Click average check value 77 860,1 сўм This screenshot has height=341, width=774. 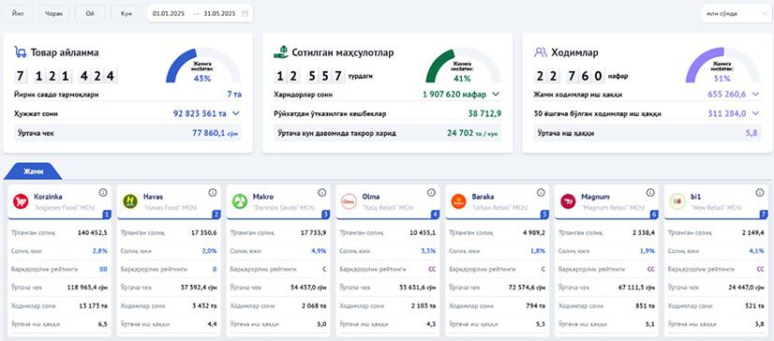coord(216,133)
